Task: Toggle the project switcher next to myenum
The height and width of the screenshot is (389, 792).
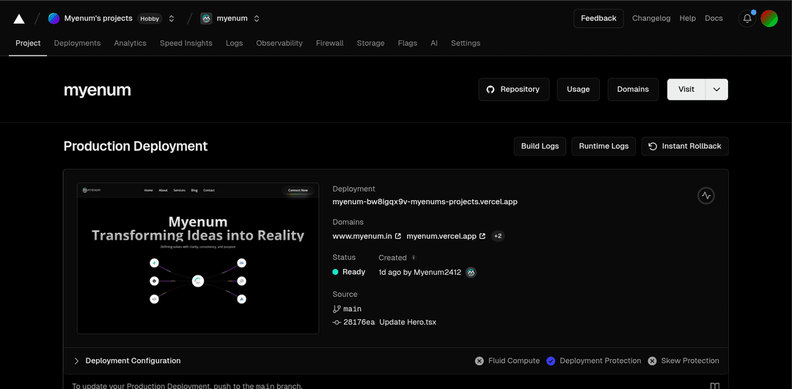Action: [257, 18]
